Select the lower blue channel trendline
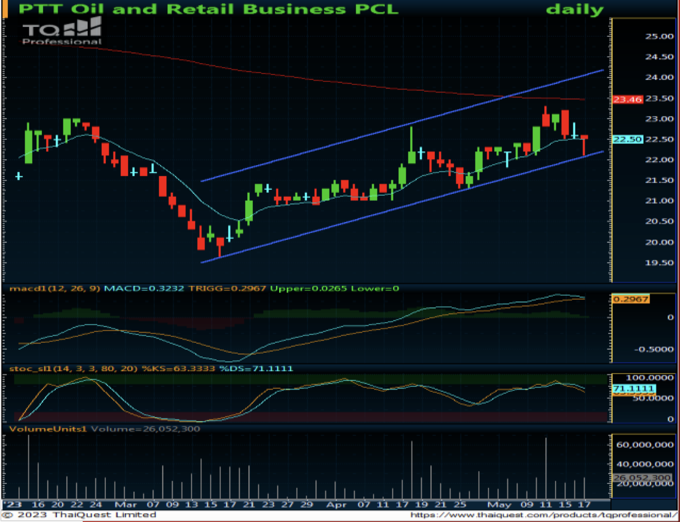This screenshot has height=522, width=680. 402,207
